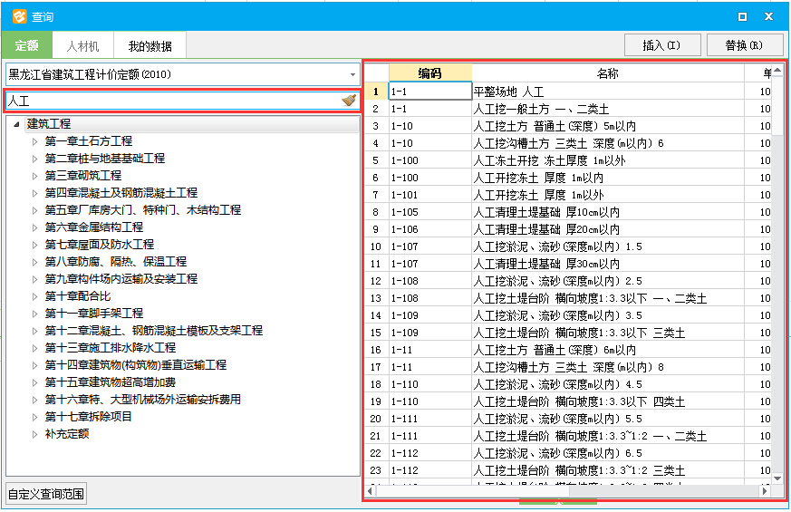Click the broom clear-search icon

click(x=349, y=101)
